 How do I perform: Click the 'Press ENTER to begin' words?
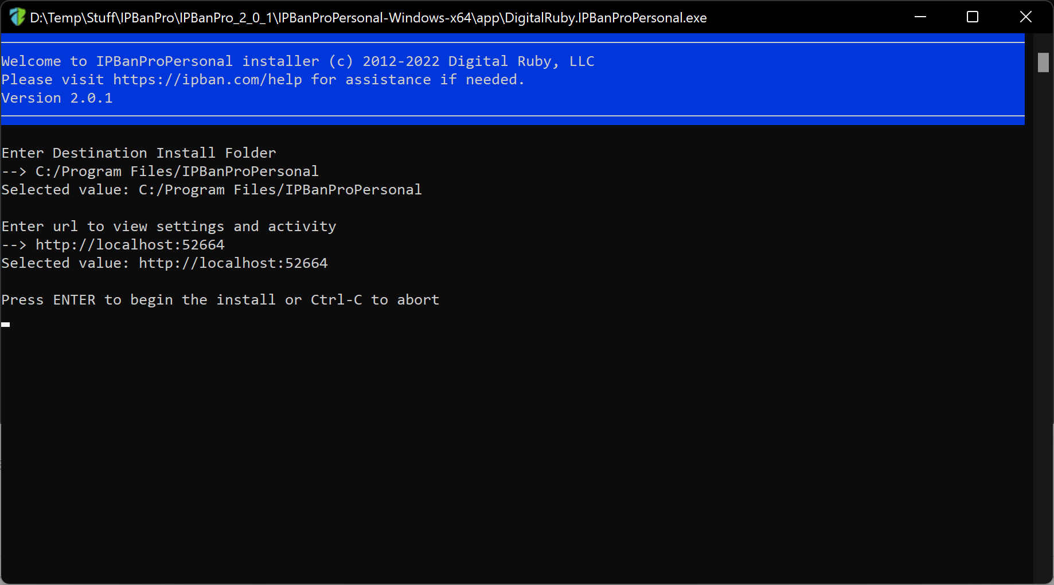tap(87, 300)
